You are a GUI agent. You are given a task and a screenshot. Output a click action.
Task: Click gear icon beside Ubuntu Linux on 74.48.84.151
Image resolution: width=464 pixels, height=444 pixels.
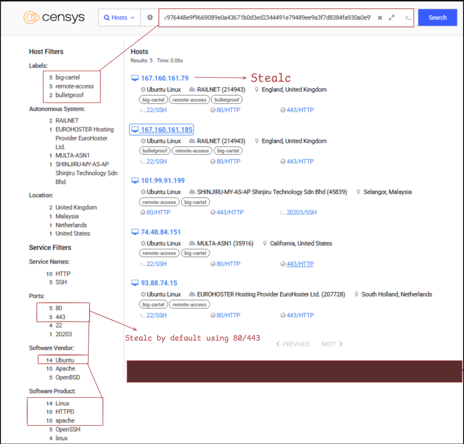pyautogui.click(x=143, y=243)
